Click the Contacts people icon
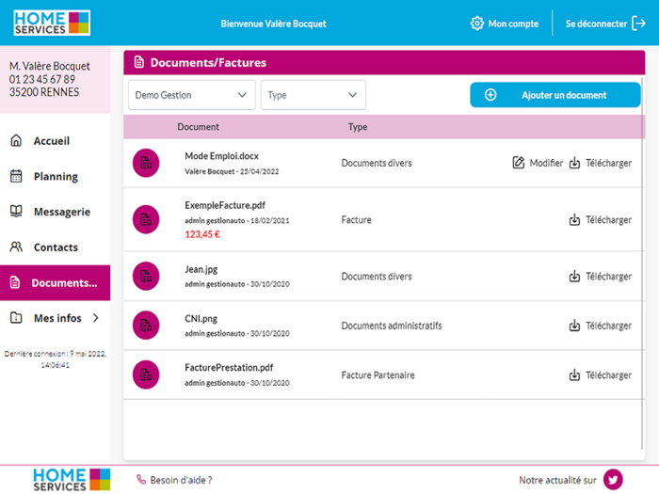This screenshot has width=659, height=494. 16,247
